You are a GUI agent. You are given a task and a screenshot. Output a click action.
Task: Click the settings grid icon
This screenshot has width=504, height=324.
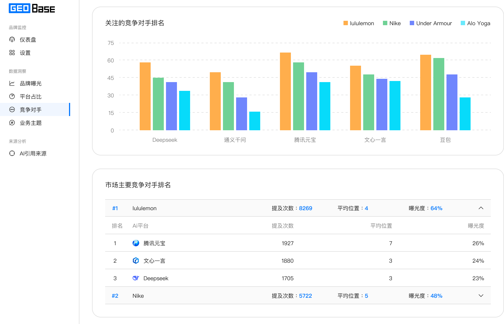click(x=12, y=53)
